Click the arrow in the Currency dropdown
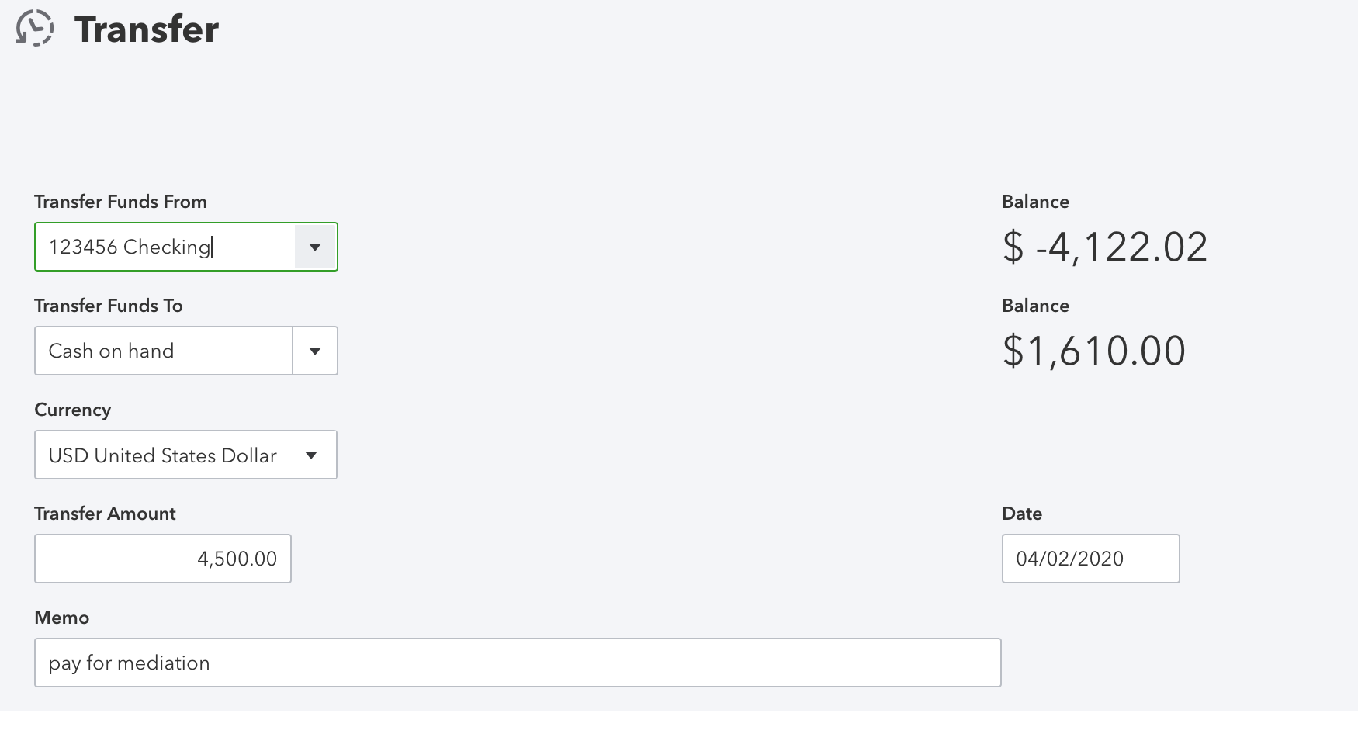Screen dimensions: 1358x751 point(311,455)
